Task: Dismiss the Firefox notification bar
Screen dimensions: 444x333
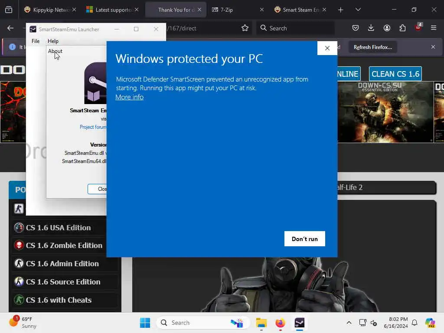Action: [433, 47]
